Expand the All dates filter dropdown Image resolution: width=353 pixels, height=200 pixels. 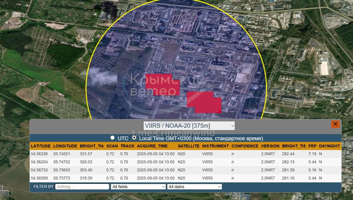pyautogui.click(x=195, y=187)
